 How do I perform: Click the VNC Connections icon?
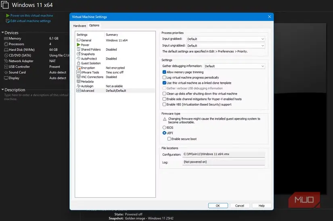[x=79, y=77]
